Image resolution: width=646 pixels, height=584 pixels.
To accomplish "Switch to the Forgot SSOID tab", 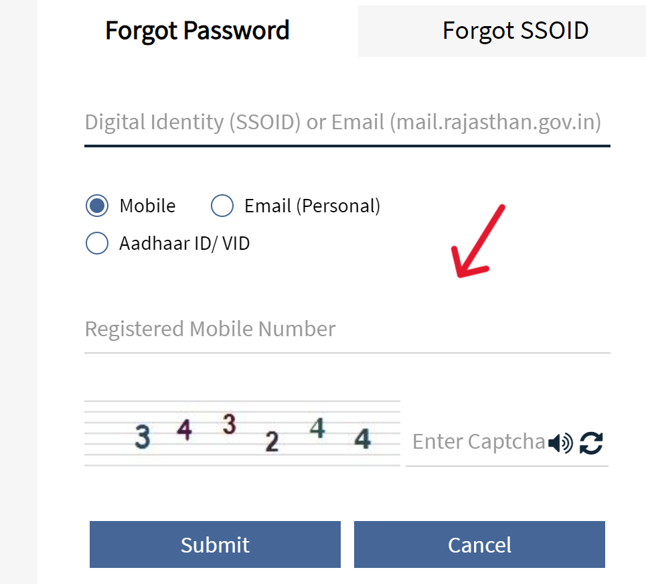I will [515, 30].
